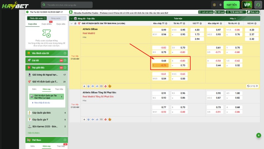Click the search magnifier icon in header
Image resolution: width=264 pixels, height=149 pixels.
(44, 5)
